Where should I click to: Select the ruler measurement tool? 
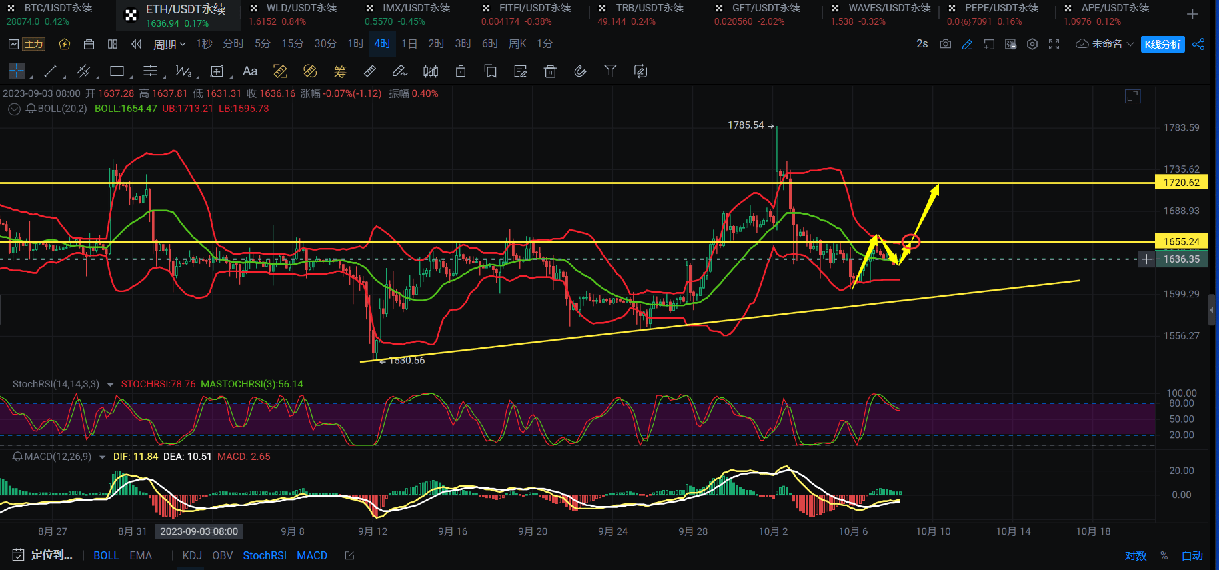[x=370, y=71]
